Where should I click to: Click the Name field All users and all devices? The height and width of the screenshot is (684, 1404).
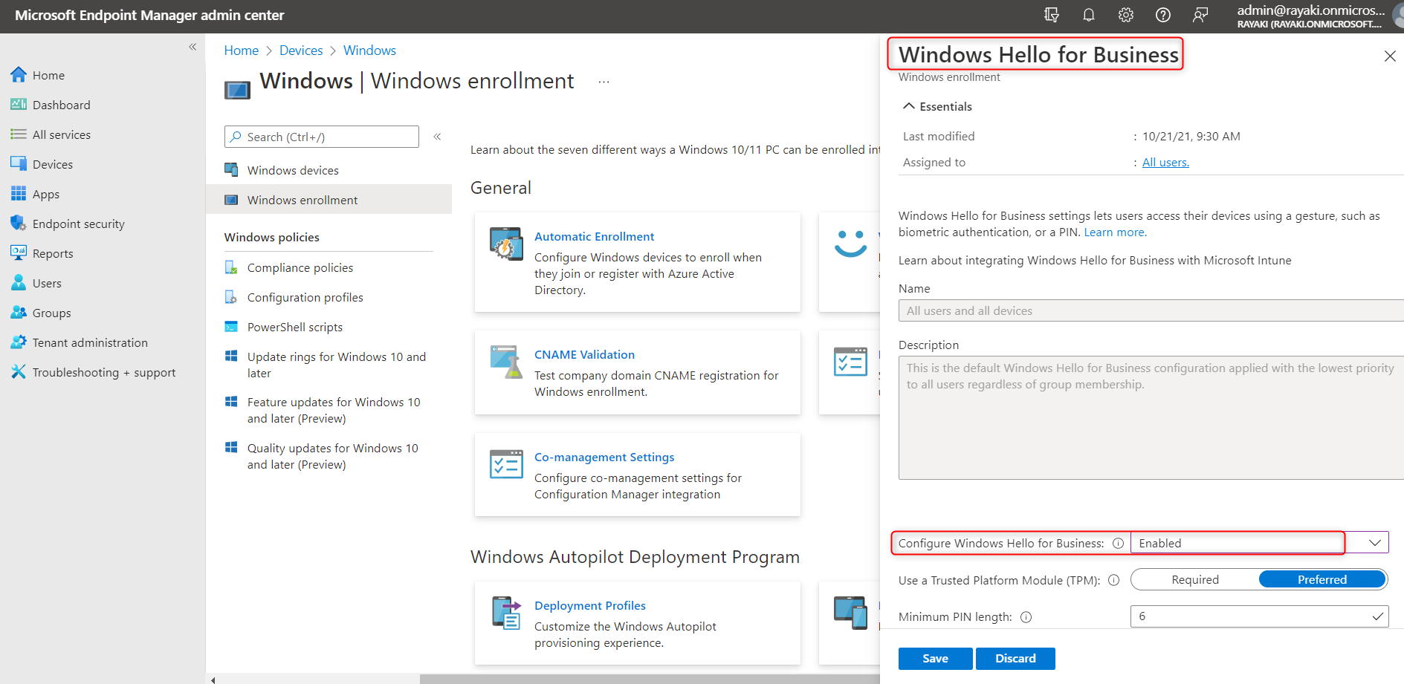point(1151,310)
